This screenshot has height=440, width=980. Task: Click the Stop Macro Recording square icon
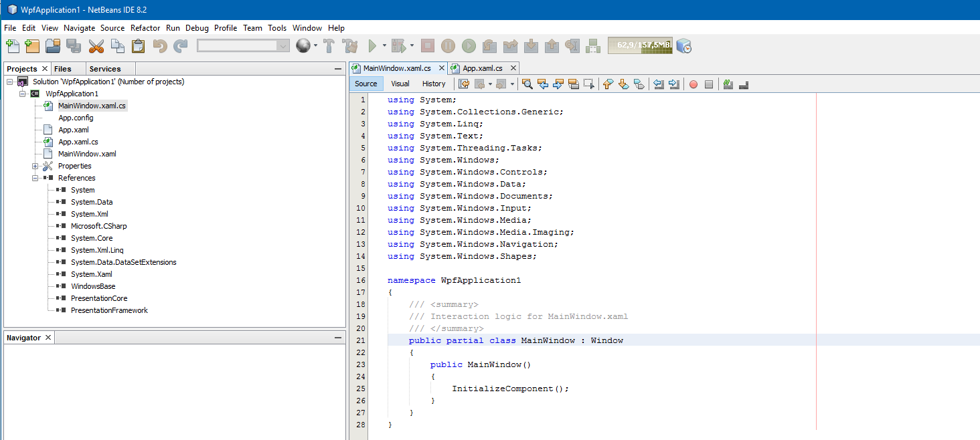[709, 84]
